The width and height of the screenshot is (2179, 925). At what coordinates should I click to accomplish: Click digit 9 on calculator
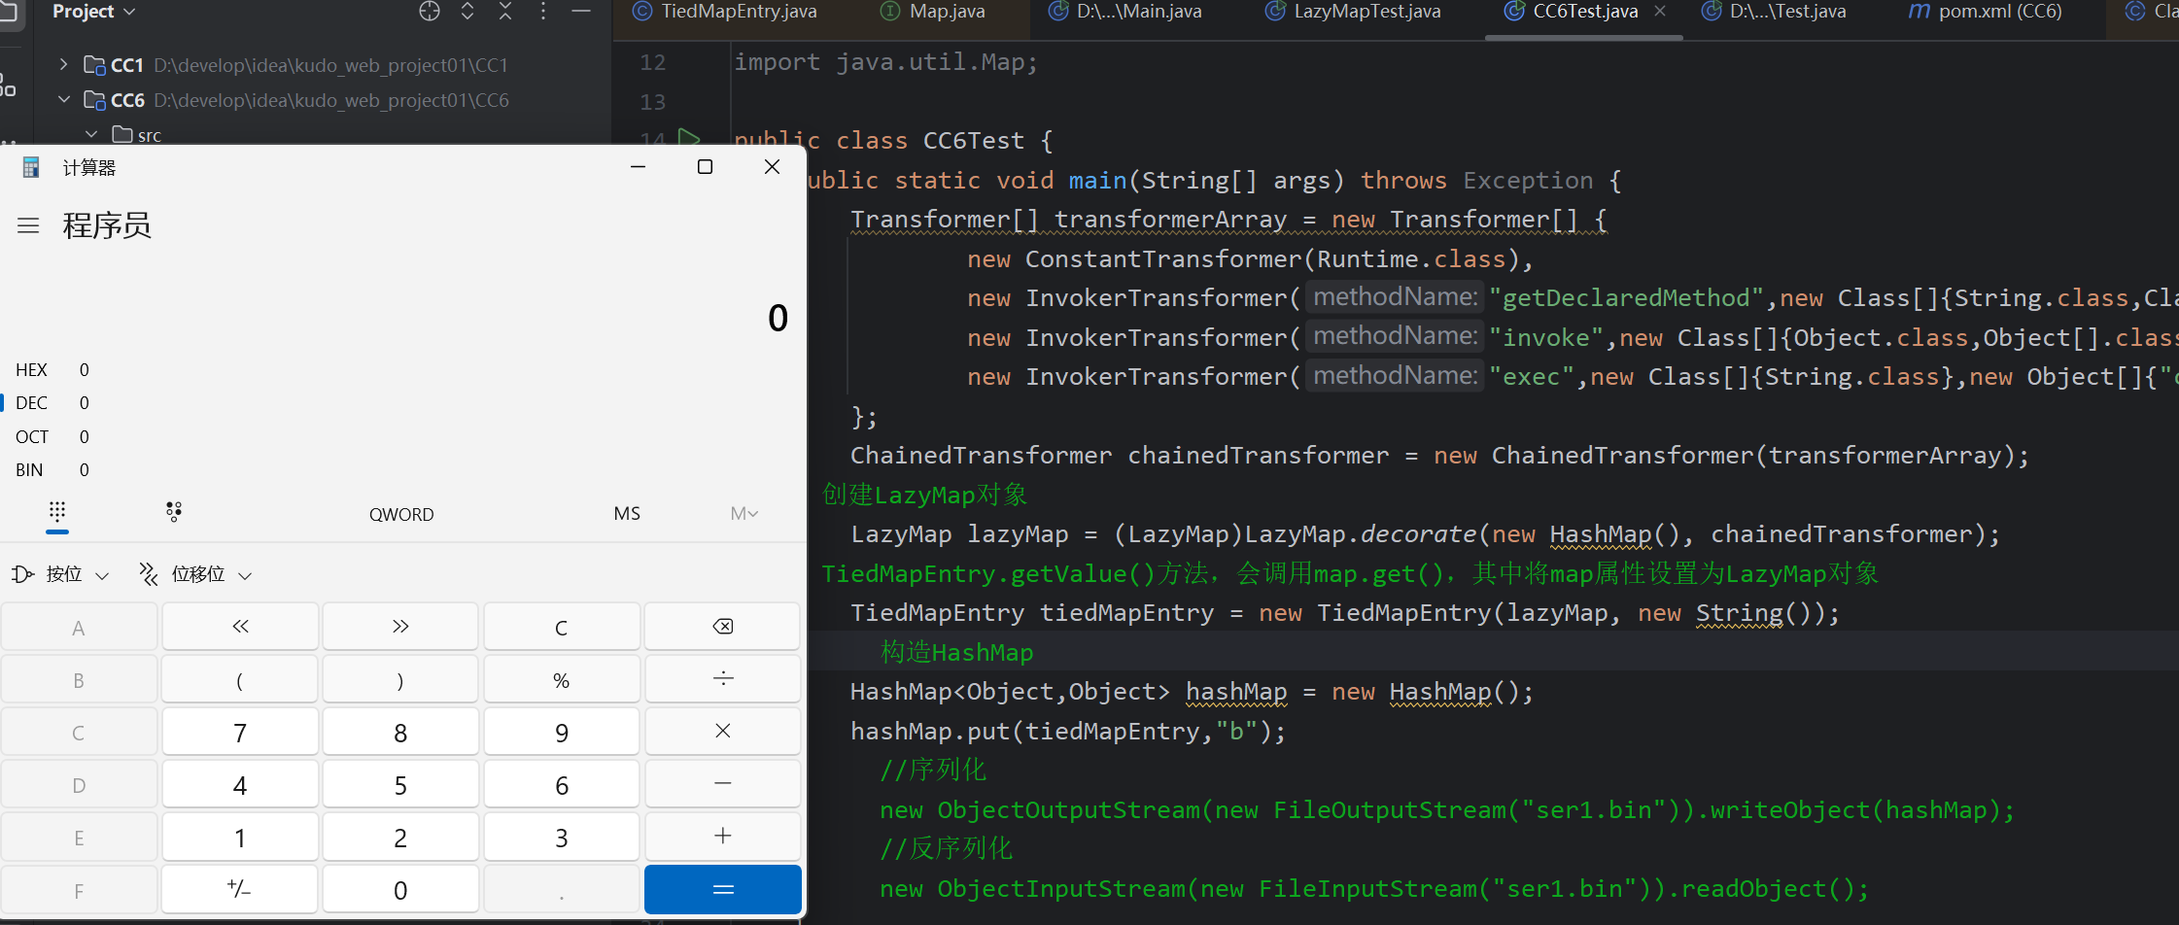[x=562, y=732]
